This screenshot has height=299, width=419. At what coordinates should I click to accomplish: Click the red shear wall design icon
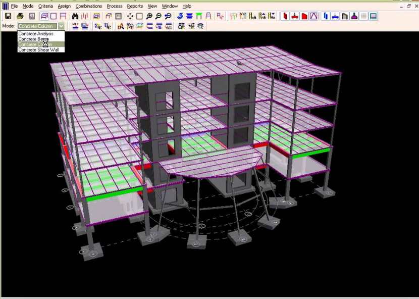click(303, 16)
